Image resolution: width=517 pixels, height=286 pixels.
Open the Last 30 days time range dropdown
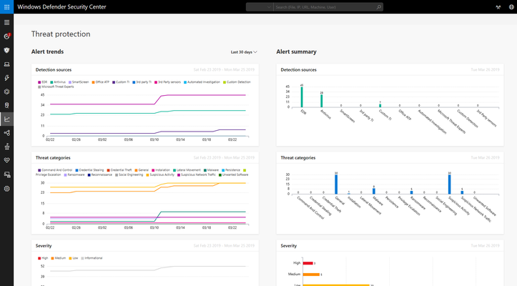pyautogui.click(x=244, y=52)
